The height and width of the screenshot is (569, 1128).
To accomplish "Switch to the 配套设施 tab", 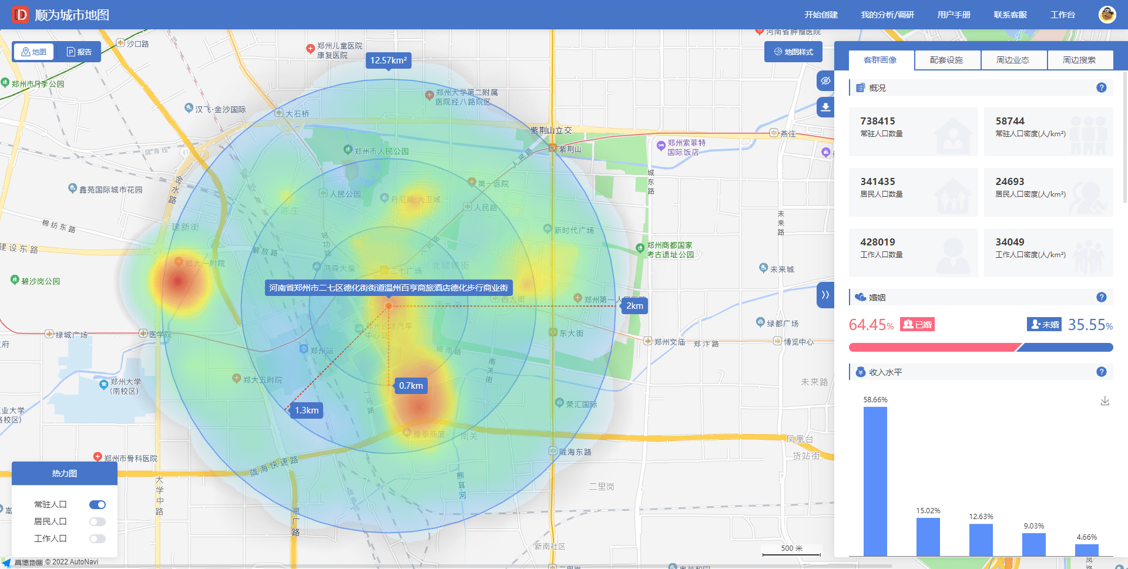I will [946, 60].
